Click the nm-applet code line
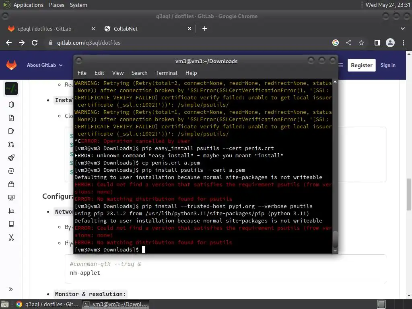Screen dimensions: 412x309 [85, 273]
